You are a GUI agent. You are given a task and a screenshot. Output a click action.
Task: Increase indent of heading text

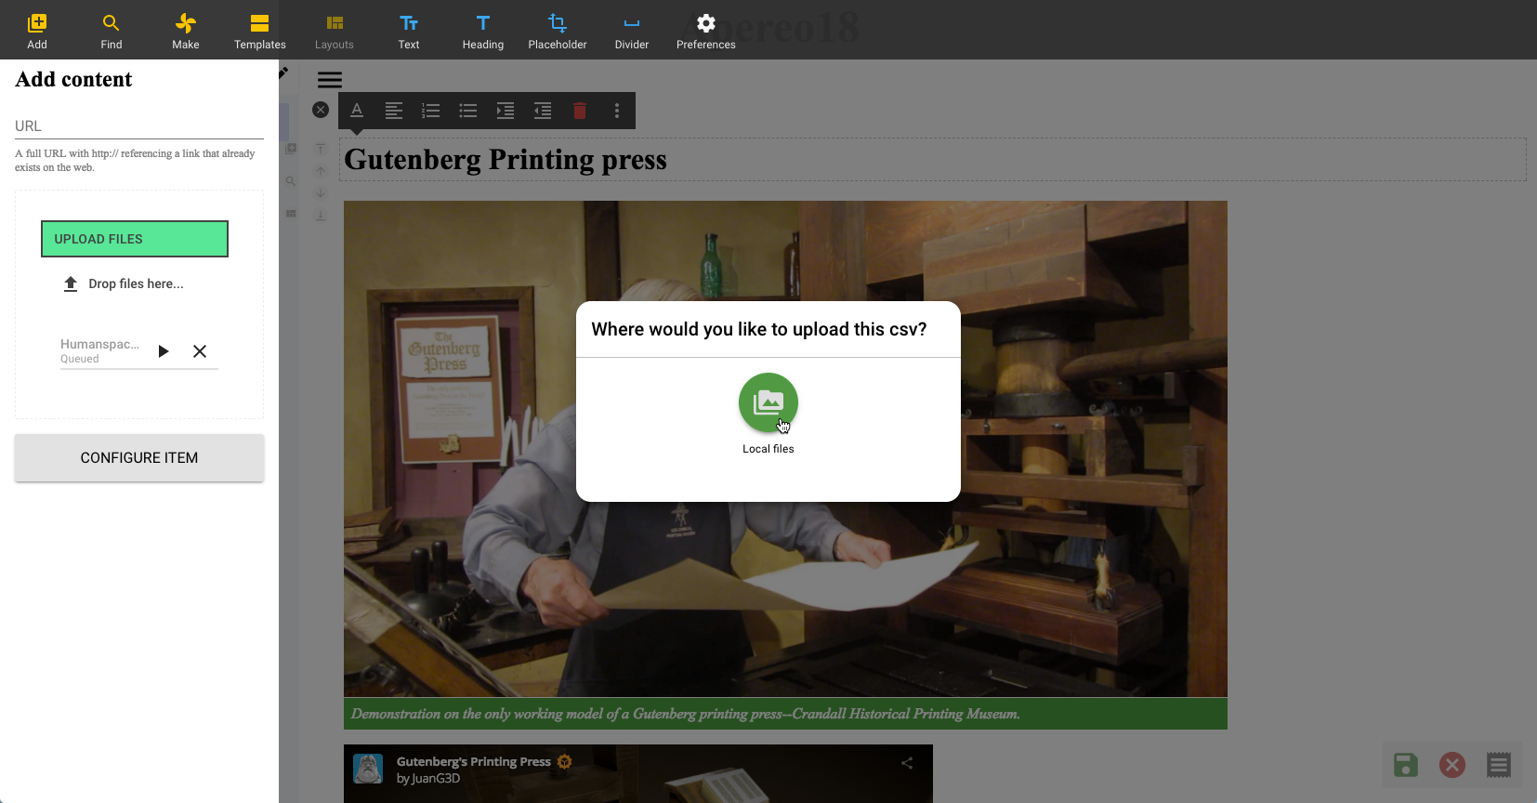click(506, 111)
